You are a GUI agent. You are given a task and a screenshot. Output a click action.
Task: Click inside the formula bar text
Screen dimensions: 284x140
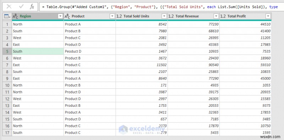coord(160,7)
